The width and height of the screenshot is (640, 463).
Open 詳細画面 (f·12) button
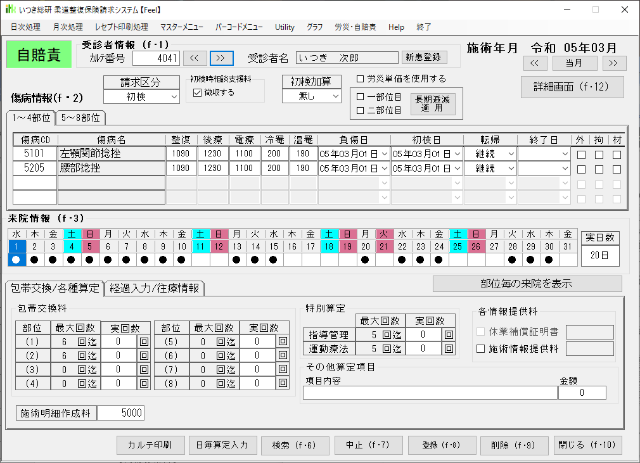coord(572,87)
